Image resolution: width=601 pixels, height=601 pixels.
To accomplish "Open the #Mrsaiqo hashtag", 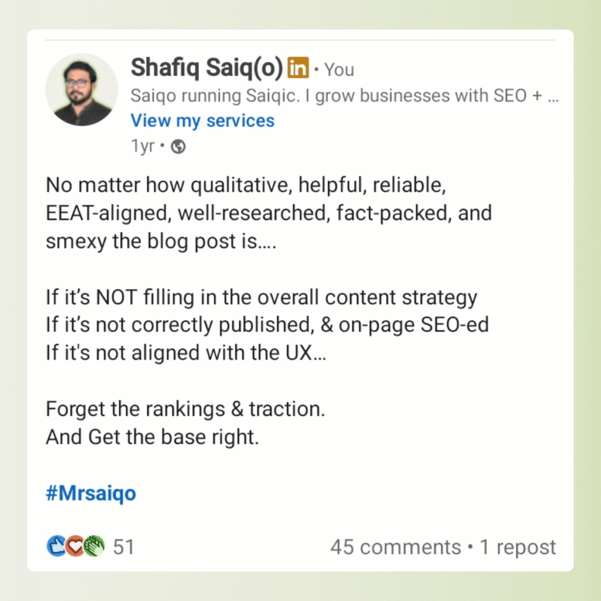I will (90, 494).
